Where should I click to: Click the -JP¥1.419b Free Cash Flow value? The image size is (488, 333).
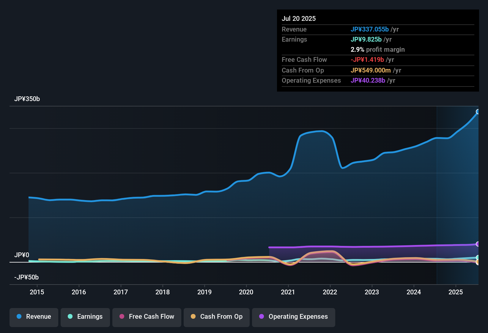[368, 60]
